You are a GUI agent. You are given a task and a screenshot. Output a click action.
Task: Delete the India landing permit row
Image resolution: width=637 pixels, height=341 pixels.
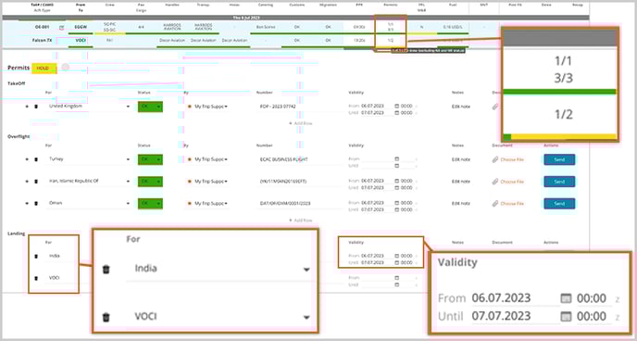click(x=36, y=256)
